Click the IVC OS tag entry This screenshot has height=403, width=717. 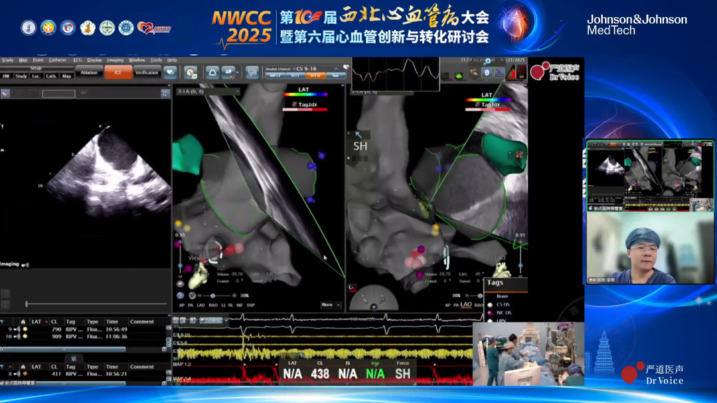pos(504,313)
